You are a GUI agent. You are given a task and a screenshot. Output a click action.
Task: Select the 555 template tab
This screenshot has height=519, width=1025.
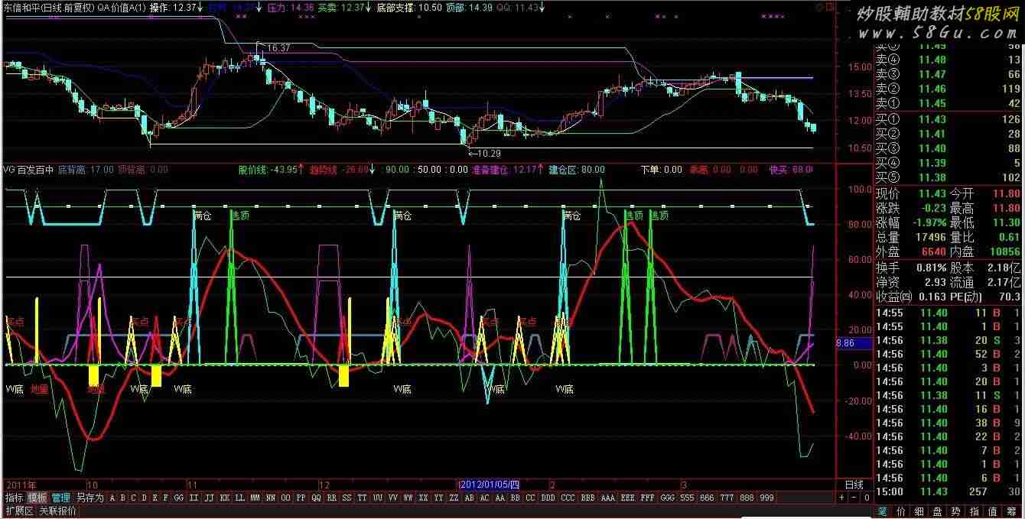pos(688,498)
